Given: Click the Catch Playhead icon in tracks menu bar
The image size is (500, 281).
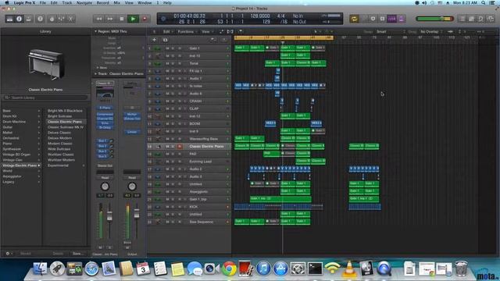Looking at the screenshot, I should point(241,31).
